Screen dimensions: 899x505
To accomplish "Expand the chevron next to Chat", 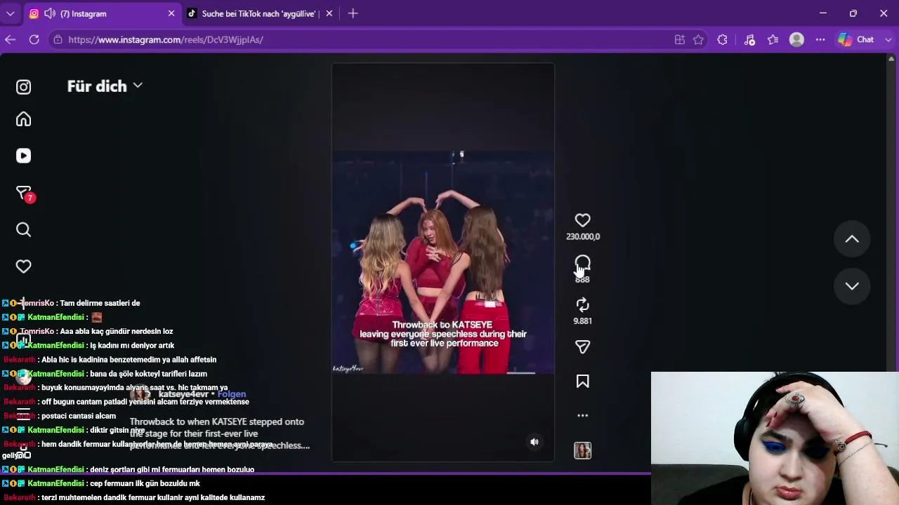I will 888,40.
